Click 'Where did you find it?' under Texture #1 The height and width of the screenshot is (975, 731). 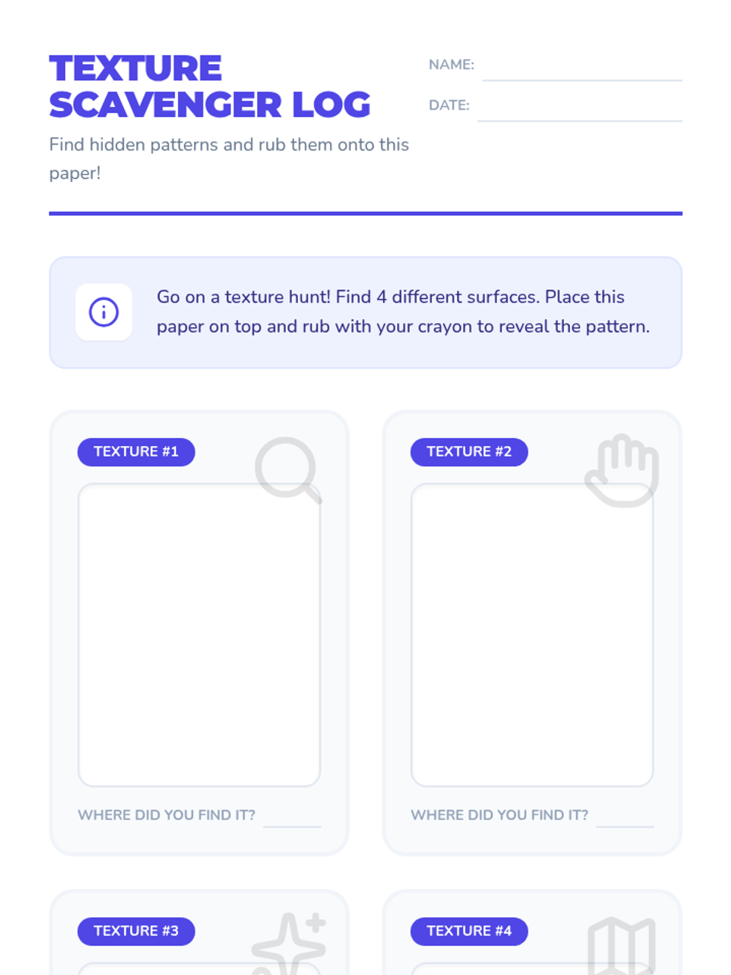point(166,815)
